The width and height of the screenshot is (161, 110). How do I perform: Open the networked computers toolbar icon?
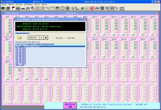pos(97,8)
